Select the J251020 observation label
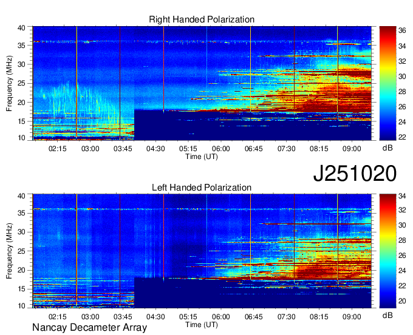This screenshot has height=335, width=413. click(x=355, y=174)
